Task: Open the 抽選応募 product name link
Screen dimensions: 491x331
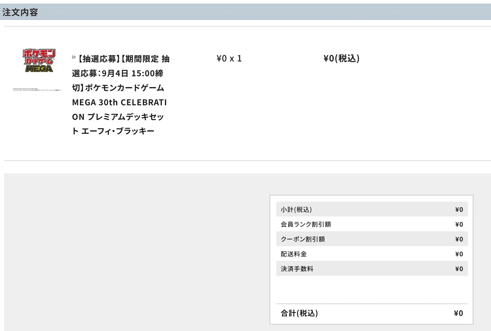Action: click(121, 95)
